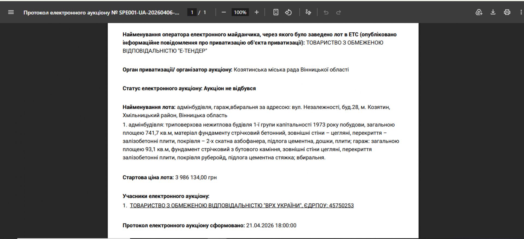Viewport: 524px width, 239px height.
Task: Click the fit to page icon
Action: (276, 12)
